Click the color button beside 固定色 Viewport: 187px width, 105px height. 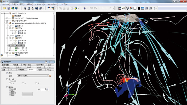[x=28, y=93]
